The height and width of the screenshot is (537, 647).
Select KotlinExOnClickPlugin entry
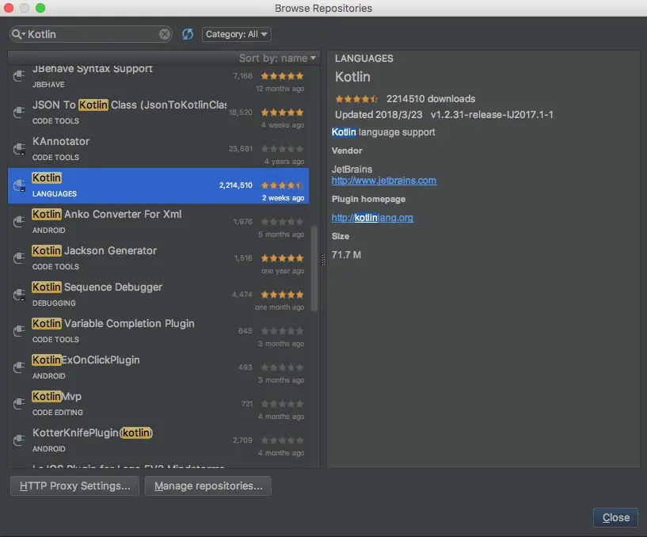tap(158, 368)
